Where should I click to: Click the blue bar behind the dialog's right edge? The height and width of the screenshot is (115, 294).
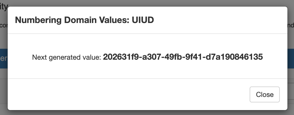point(291,59)
